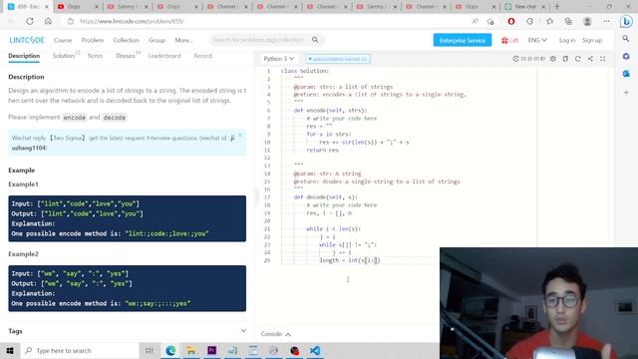Go to the browser home page
This screenshot has width=638, height=359.
pos(48,21)
